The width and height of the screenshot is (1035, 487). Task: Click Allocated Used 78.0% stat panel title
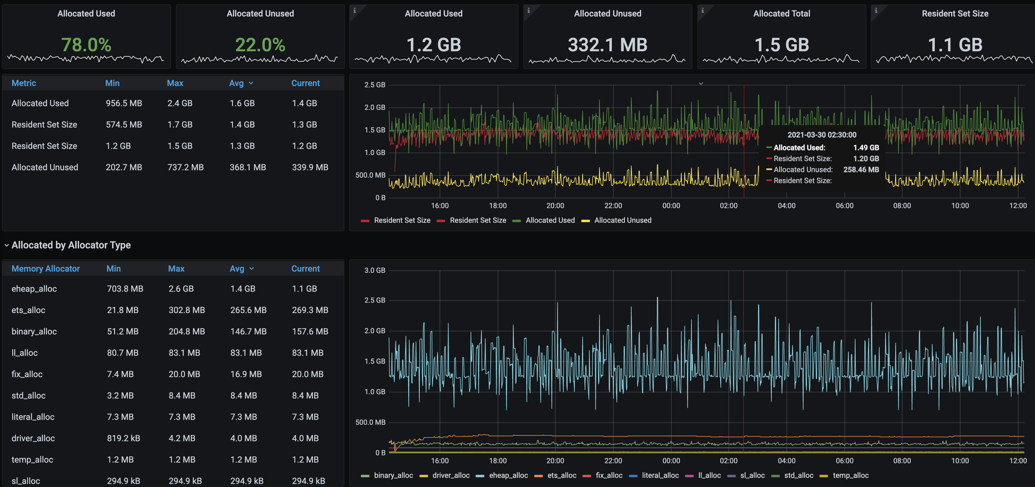coord(86,14)
